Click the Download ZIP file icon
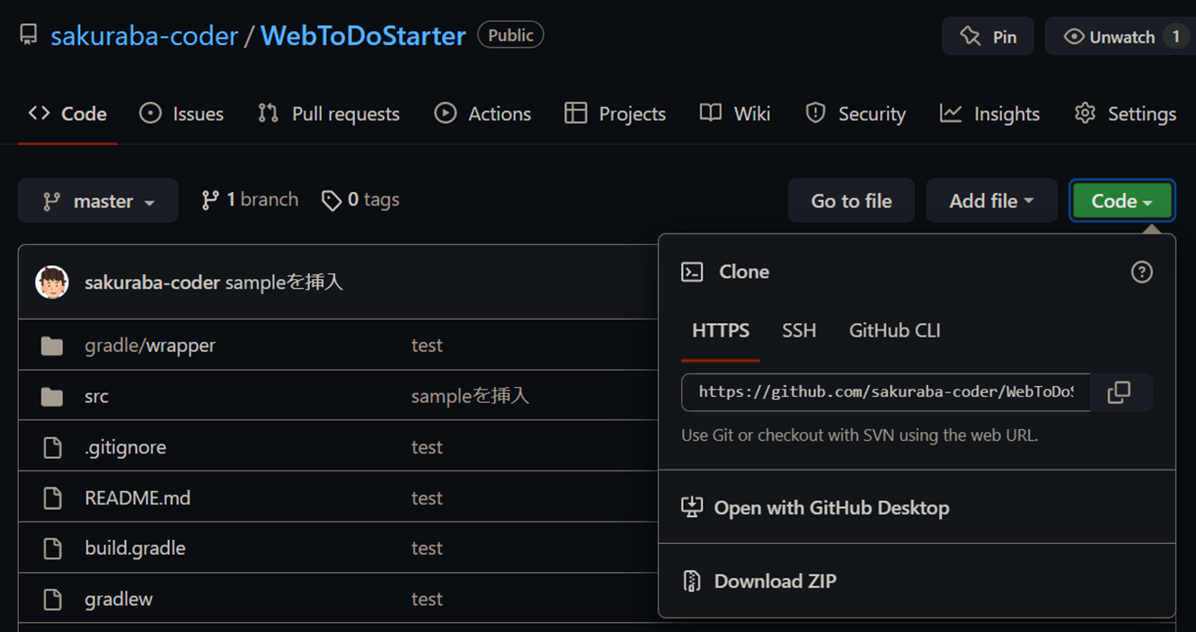1196x632 pixels. [691, 581]
